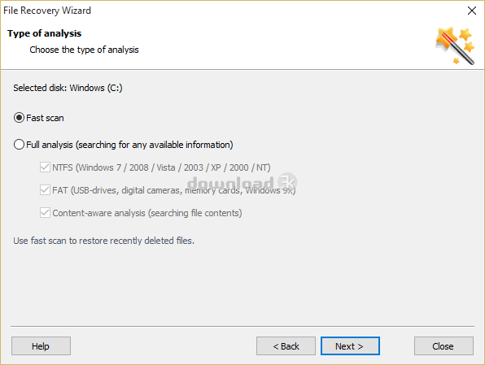This screenshot has height=365, width=485.
Task: Toggle the NTFS file system checkbox
Action: point(45,167)
